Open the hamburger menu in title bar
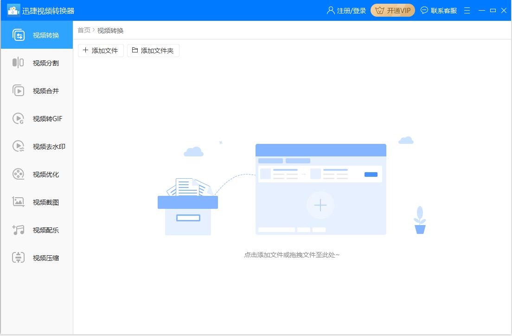Viewport: 512px width, 336px height. pos(467,11)
